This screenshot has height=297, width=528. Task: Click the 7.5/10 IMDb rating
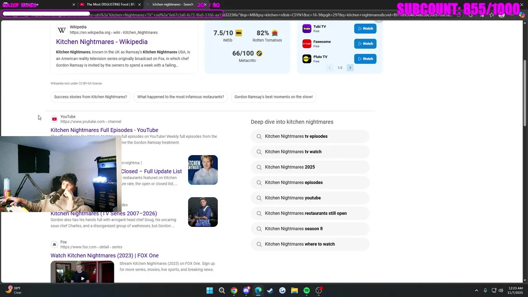point(223,33)
